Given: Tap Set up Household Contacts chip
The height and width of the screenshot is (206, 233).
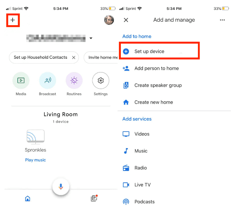Looking at the screenshot, I should click(x=44, y=58).
